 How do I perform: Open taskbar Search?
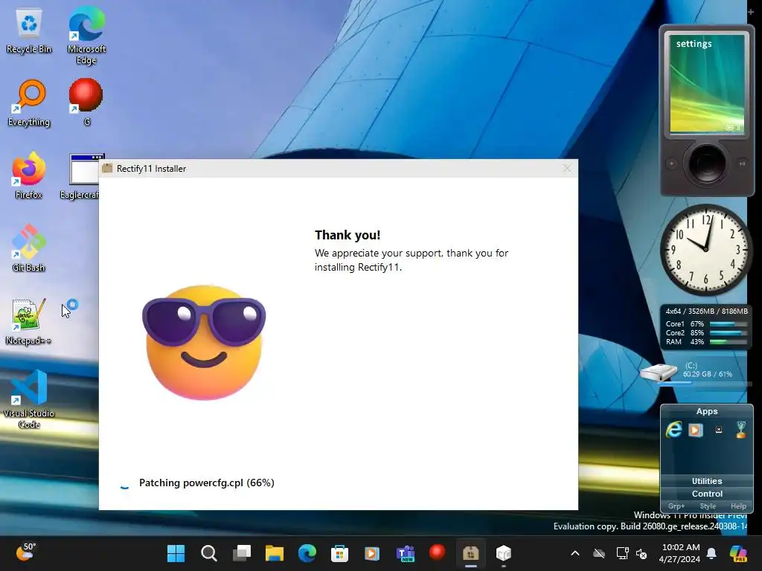point(209,553)
